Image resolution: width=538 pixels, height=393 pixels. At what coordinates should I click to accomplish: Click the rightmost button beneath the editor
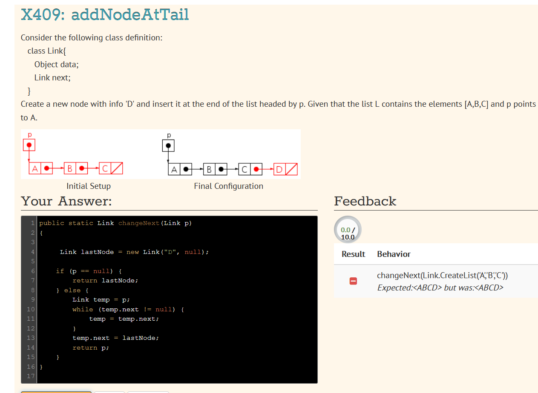pos(148,390)
